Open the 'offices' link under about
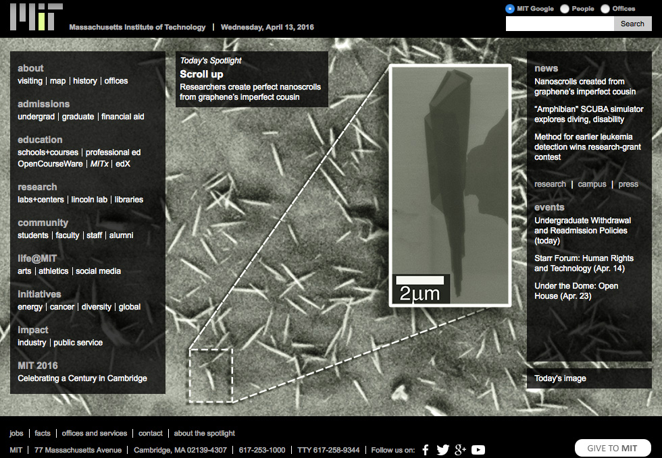 coord(116,81)
